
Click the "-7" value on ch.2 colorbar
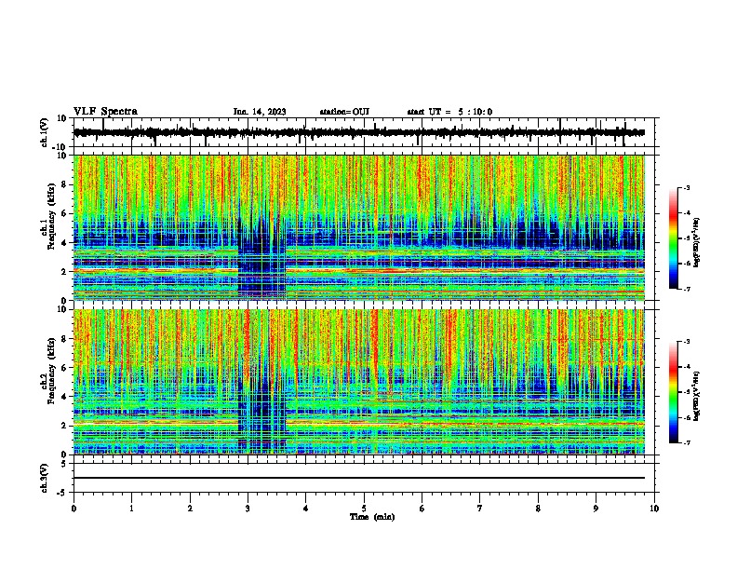[x=686, y=442]
